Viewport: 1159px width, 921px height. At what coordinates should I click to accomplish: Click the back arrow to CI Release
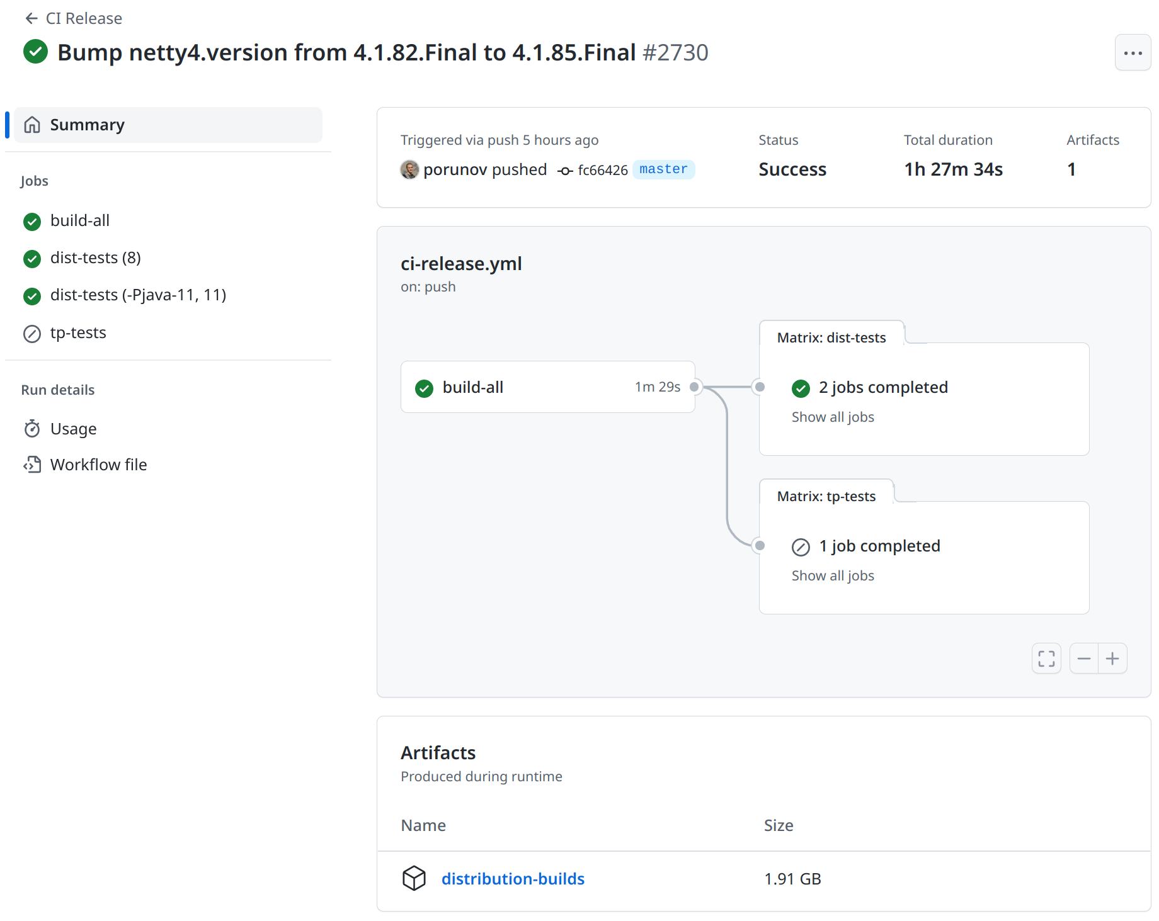click(x=31, y=19)
